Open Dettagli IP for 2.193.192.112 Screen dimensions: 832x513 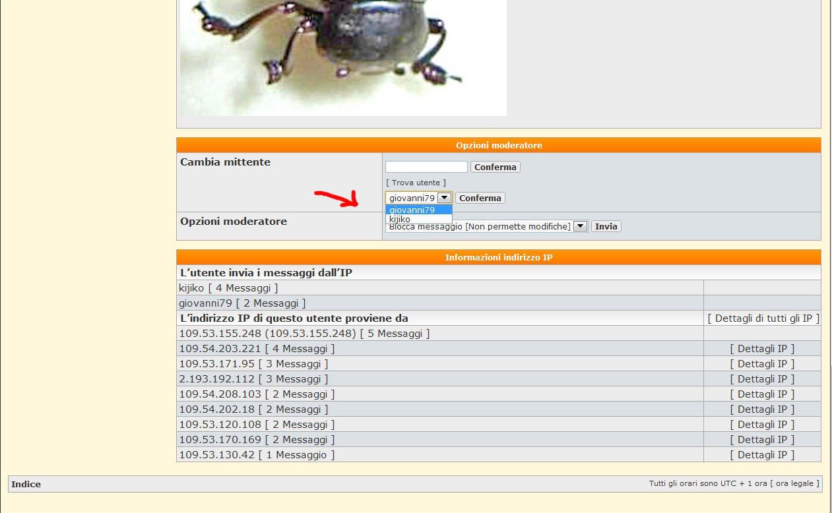point(762,379)
